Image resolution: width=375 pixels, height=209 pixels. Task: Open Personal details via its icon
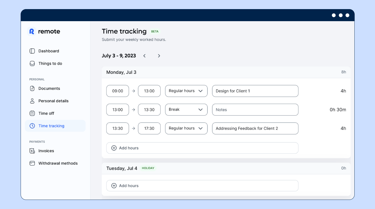[32, 101]
